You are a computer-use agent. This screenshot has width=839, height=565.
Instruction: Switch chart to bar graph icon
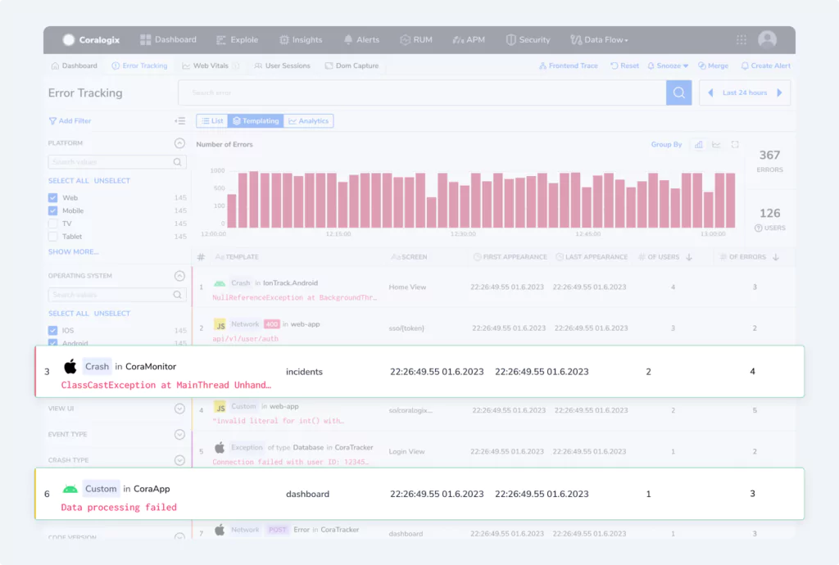[x=699, y=144]
